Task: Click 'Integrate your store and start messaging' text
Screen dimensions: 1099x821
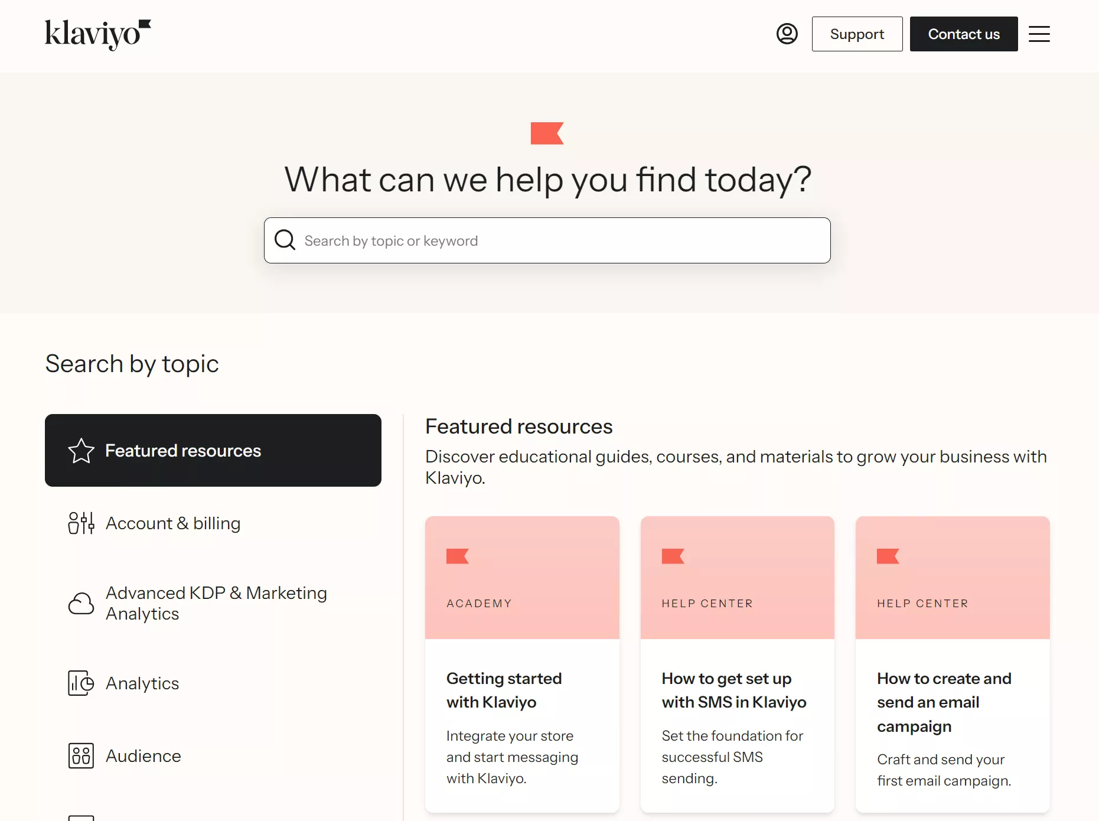Action: [x=512, y=757]
